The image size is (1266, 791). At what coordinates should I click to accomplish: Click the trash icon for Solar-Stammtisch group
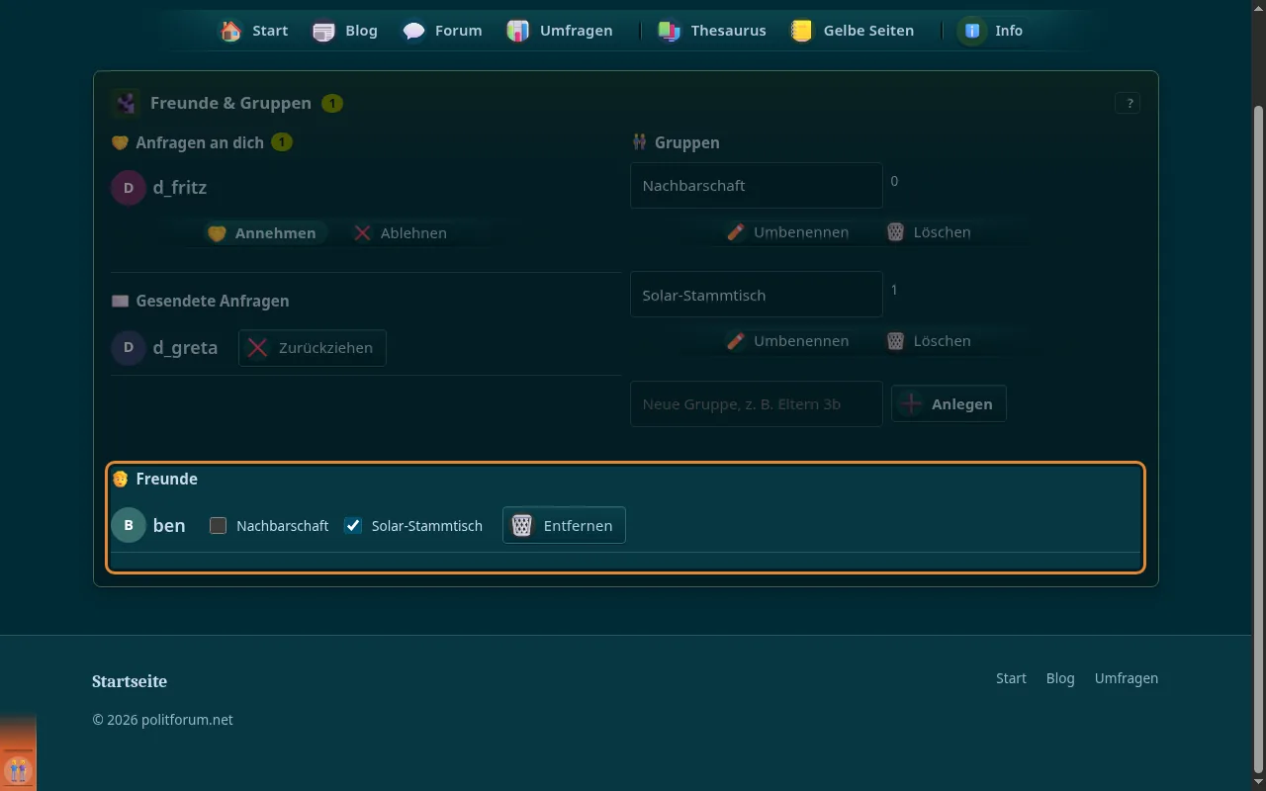tap(895, 341)
